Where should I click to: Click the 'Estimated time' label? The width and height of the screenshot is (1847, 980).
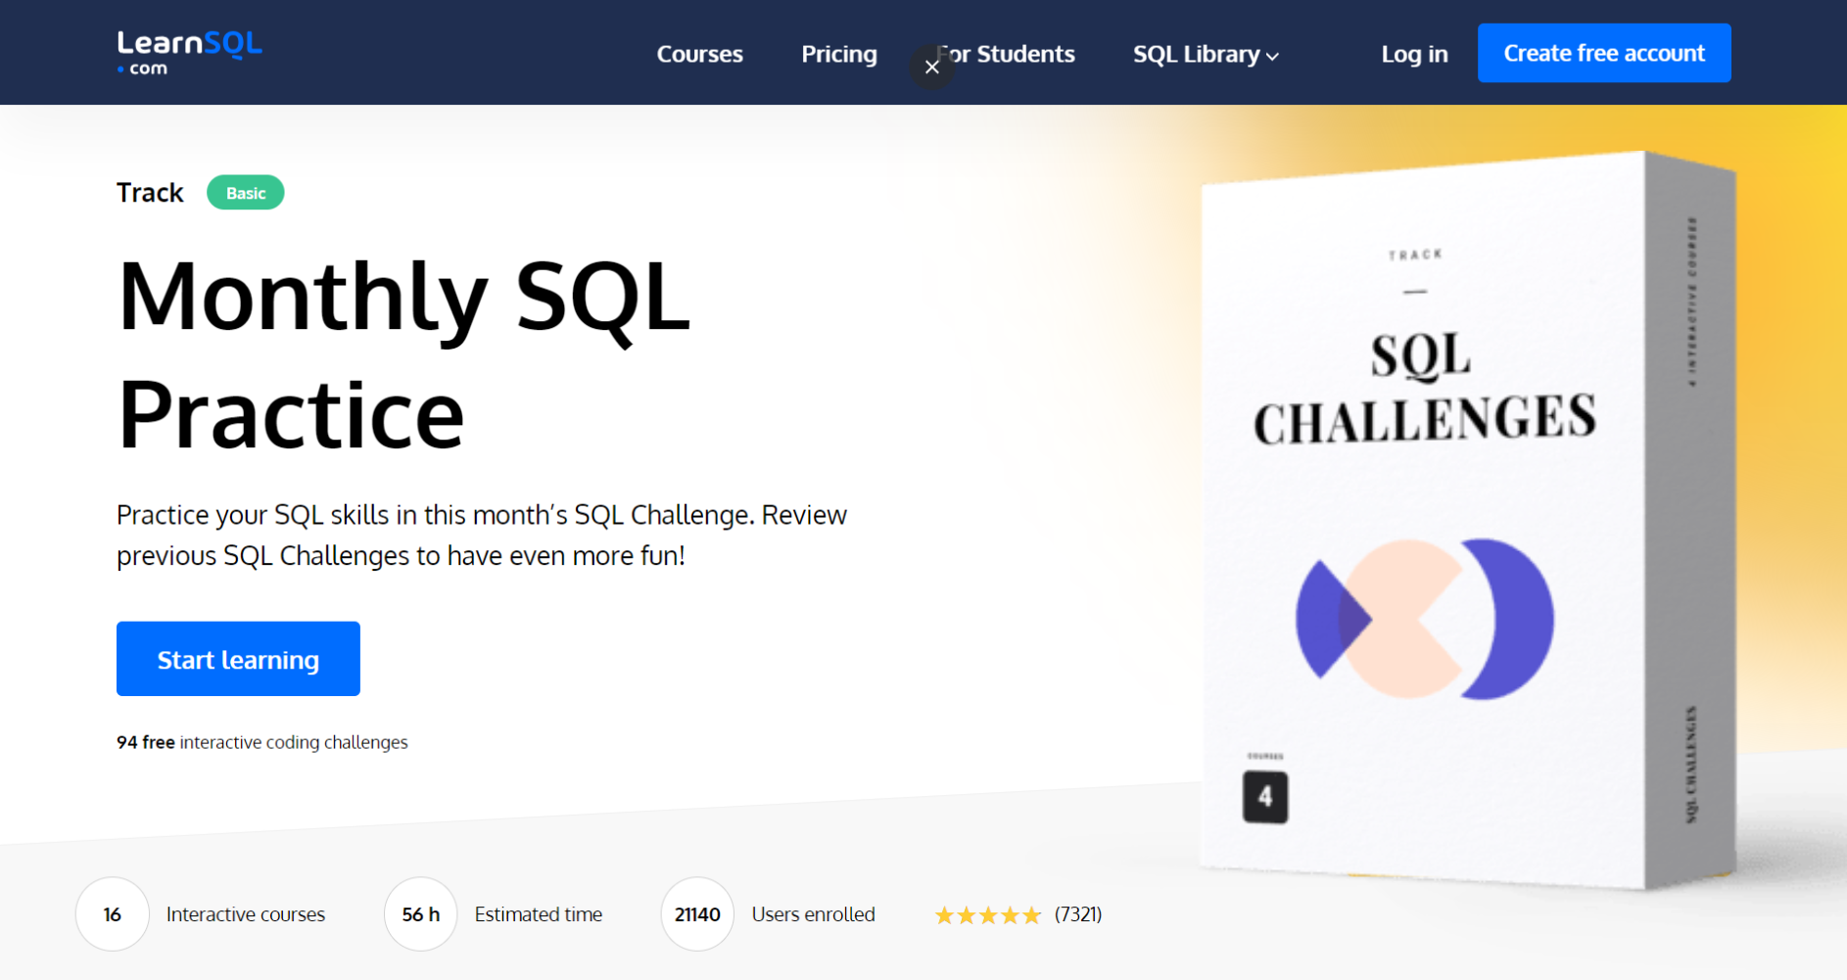tap(539, 914)
